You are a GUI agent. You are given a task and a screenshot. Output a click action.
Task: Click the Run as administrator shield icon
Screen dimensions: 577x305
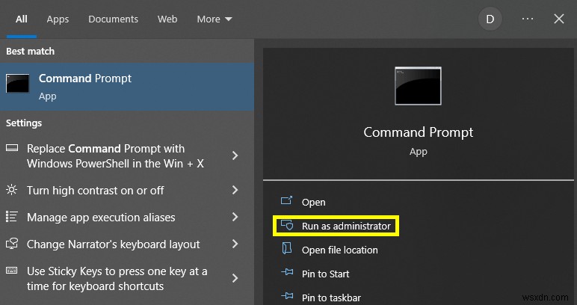pos(286,226)
